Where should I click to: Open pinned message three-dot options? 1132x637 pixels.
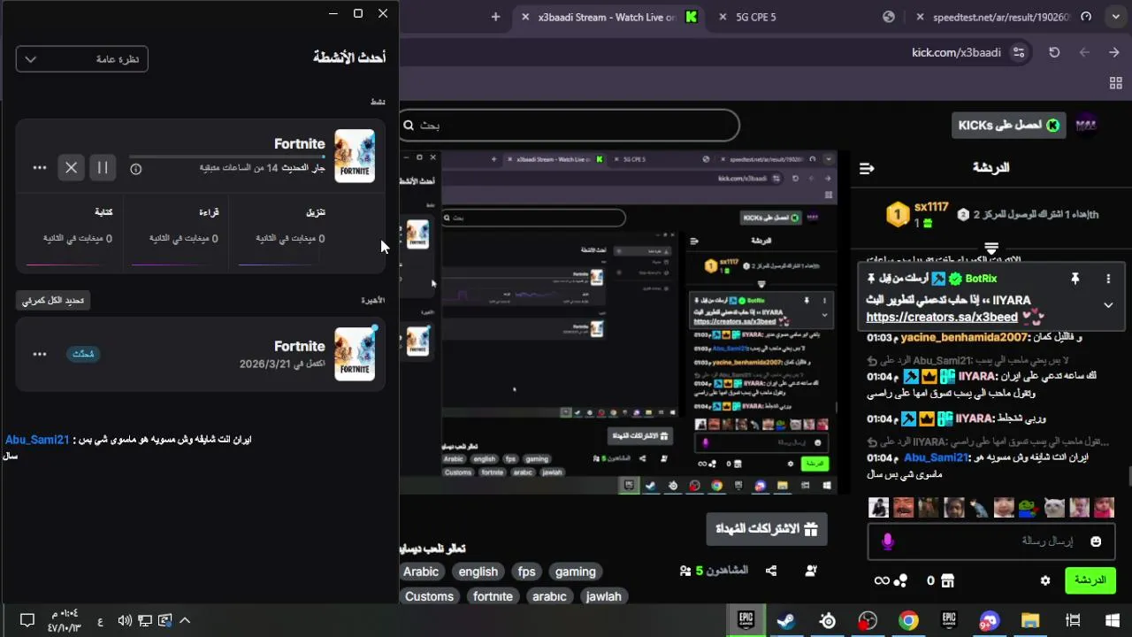[1108, 279]
